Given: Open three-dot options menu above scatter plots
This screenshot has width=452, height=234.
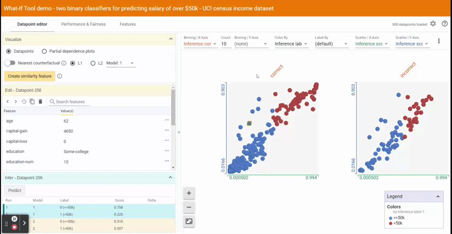Looking at the screenshot, I should point(439,41).
